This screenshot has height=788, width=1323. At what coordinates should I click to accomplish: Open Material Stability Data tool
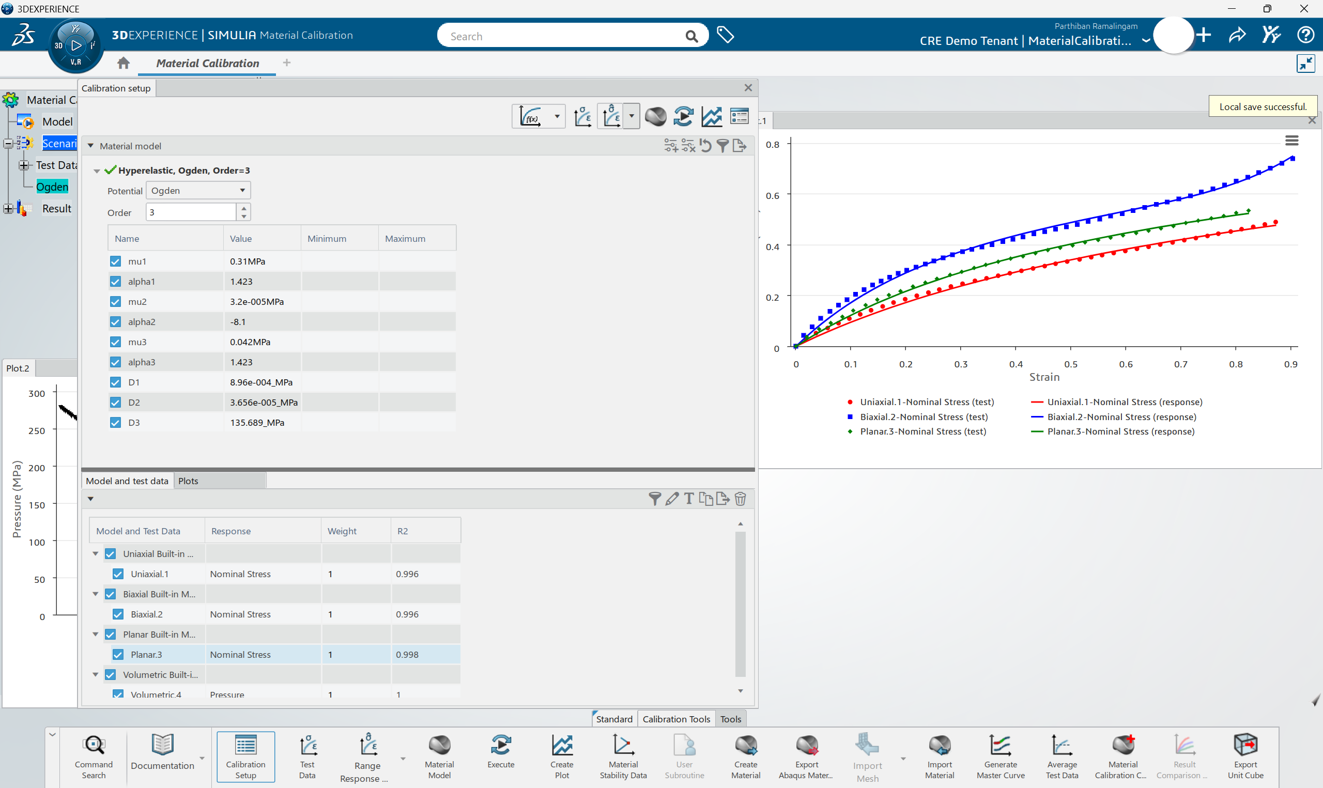point(623,755)
